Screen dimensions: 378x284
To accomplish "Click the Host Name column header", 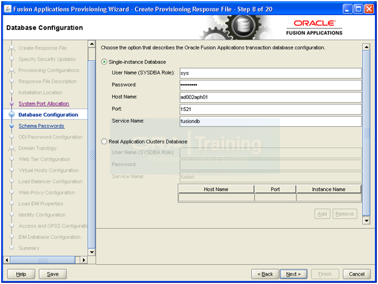I will coord(216,189).
